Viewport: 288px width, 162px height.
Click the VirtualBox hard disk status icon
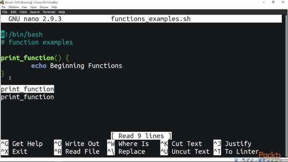coord(236,160)
